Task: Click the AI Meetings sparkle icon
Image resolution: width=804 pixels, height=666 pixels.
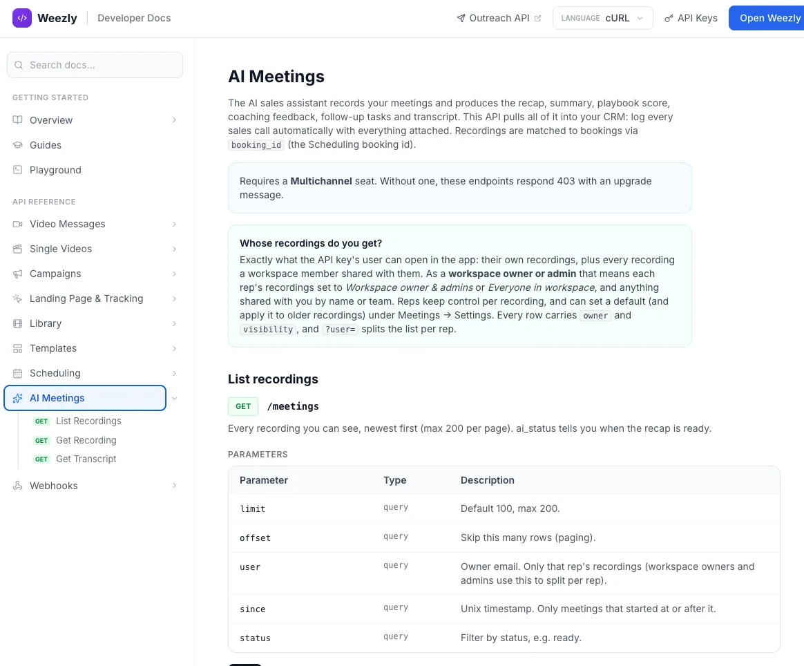Action: point(17,399)
